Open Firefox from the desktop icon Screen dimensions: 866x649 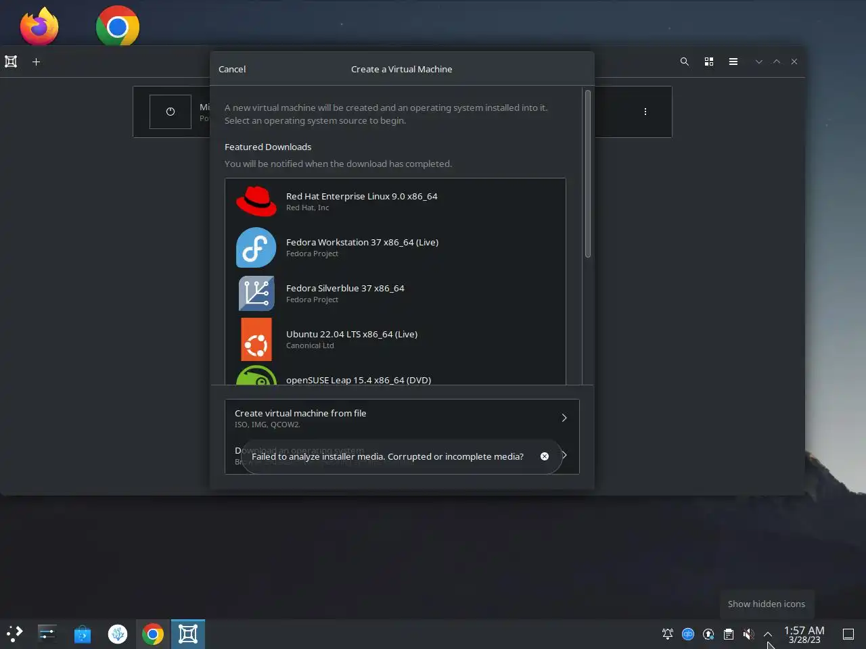tap(39, 26)
